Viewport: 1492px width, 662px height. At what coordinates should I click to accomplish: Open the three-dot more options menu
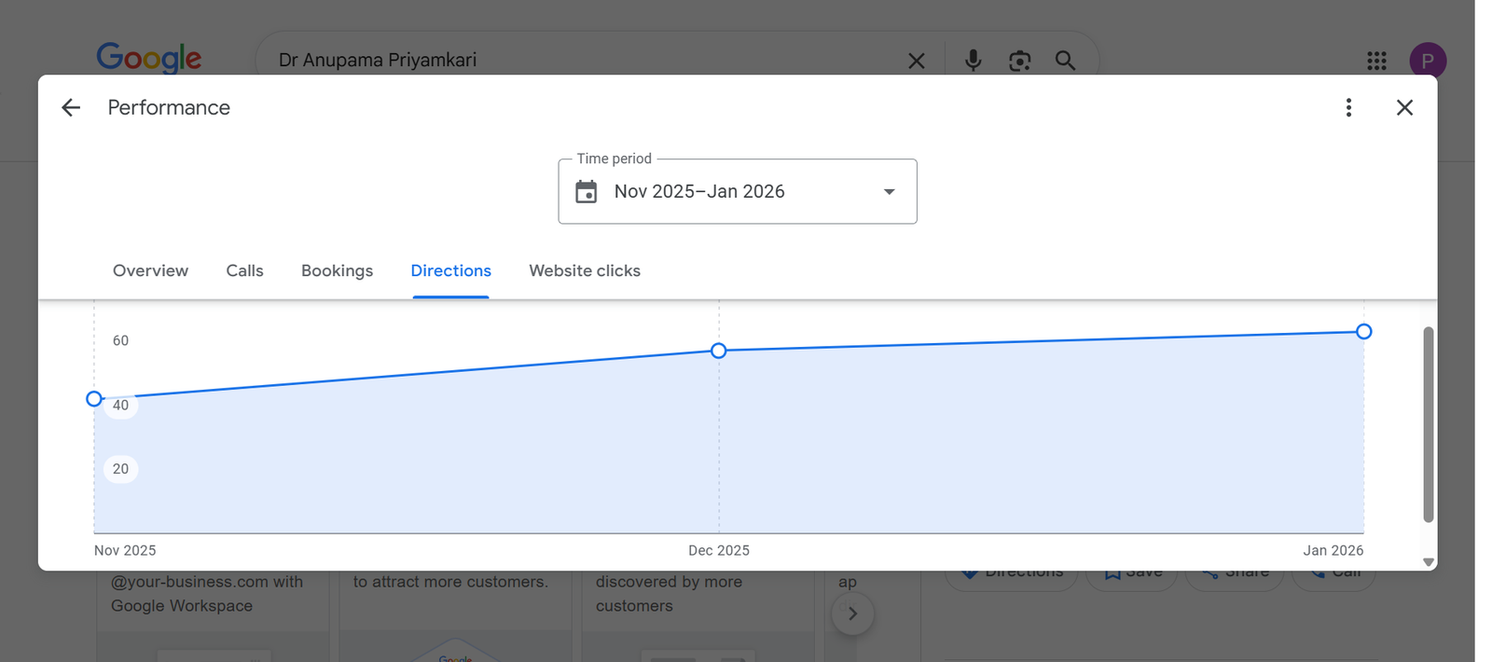[1348, 108]
